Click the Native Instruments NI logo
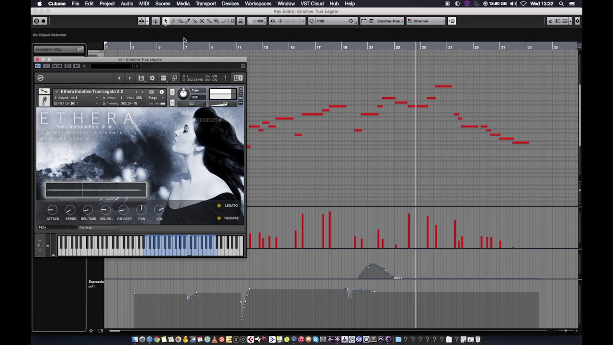This screenshot has width=613, height=345. point(238,78)
